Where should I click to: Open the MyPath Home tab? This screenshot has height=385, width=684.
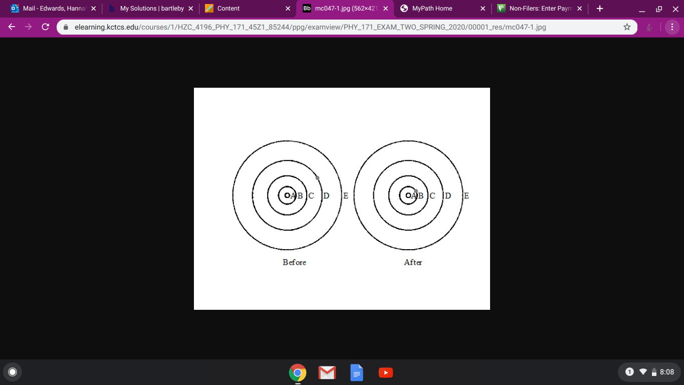[442, 9]
